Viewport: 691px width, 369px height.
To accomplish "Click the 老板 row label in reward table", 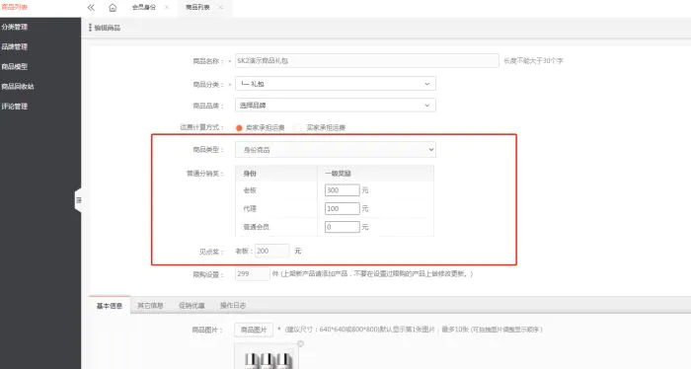I will [x=250, y=190].
